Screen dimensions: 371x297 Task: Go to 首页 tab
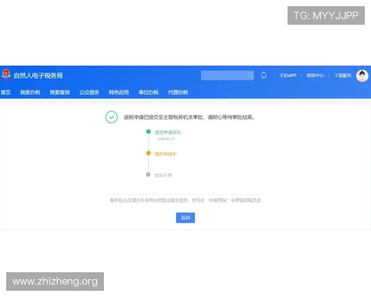click(6, 92)
